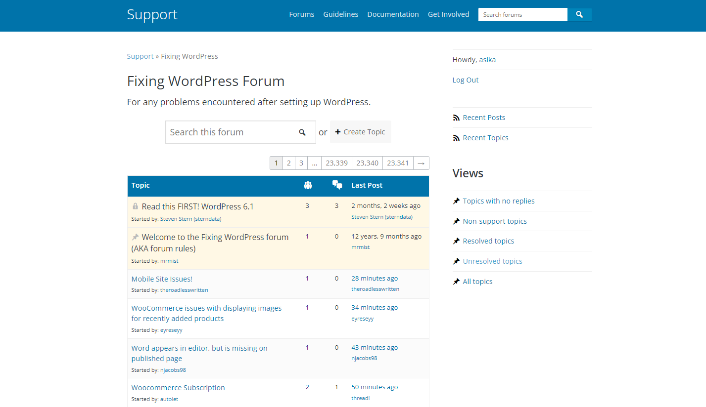This screenshot has height=407, width=706.
Task: Click the pin icon beside Unresolved topics
Action: 456,261
